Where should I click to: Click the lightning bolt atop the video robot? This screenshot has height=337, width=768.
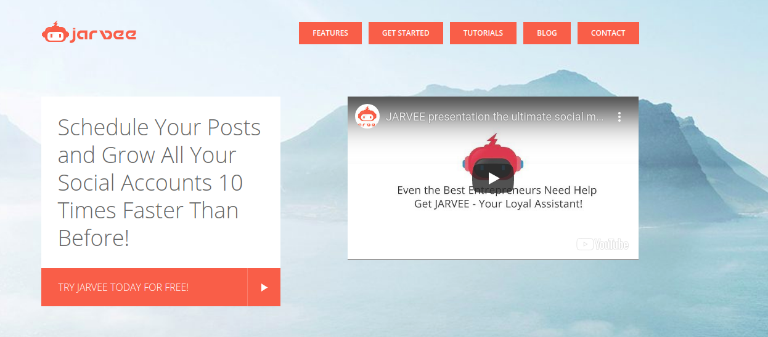point(492,140)
